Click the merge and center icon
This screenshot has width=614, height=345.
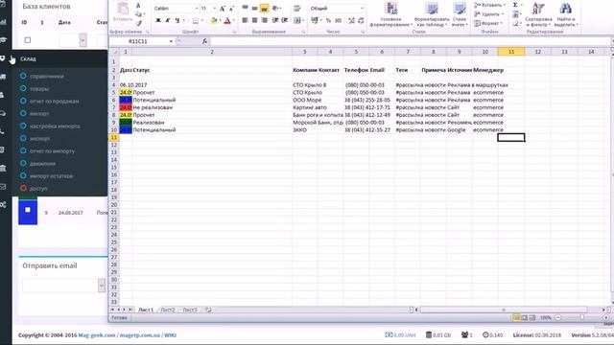297,20
